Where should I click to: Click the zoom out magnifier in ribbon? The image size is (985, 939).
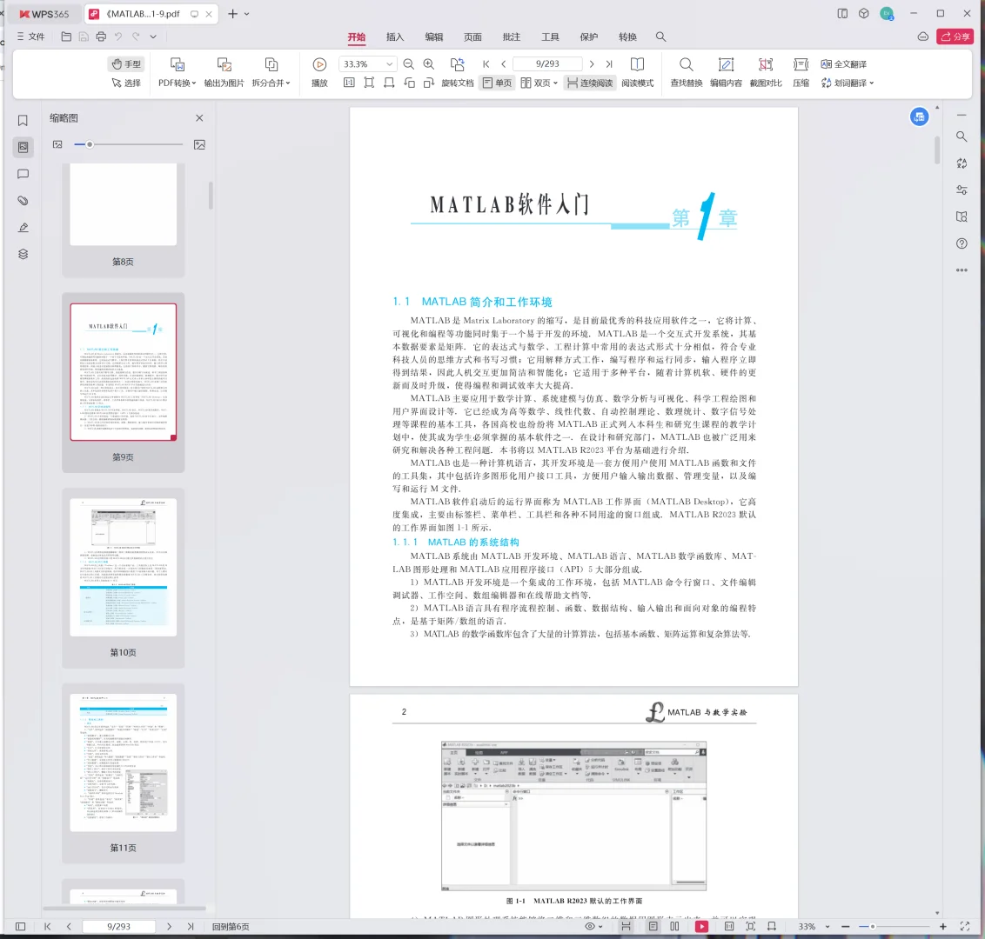click(408, 64)
